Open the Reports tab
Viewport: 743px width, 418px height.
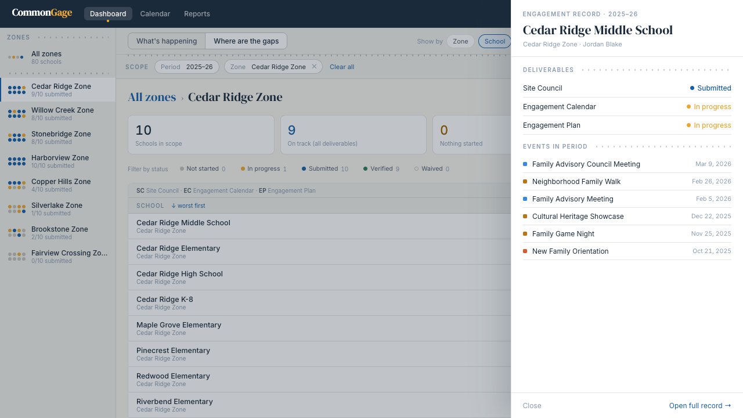coord(197,14)
